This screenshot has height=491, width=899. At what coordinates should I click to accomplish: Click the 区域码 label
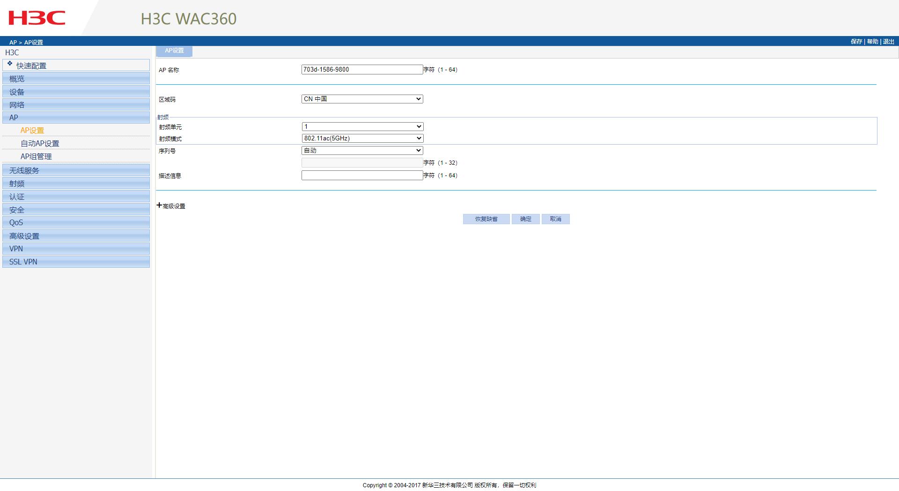(x=167, y=100)
